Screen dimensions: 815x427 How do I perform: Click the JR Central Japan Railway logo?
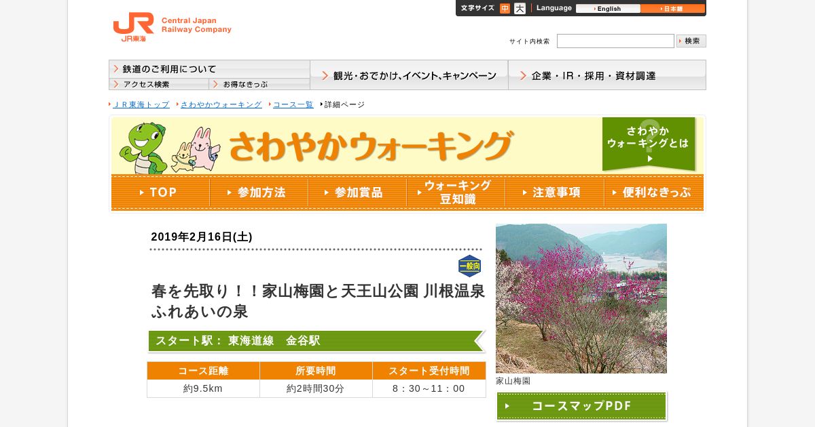172,27
